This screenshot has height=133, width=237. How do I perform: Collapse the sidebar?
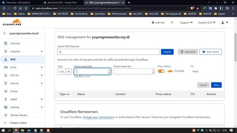click(x=16, y=123)
